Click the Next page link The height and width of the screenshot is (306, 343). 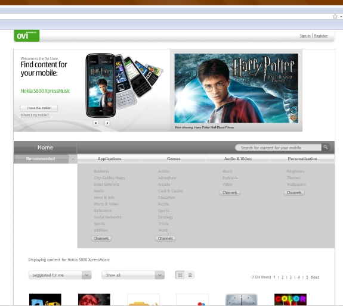coord(315,277)
